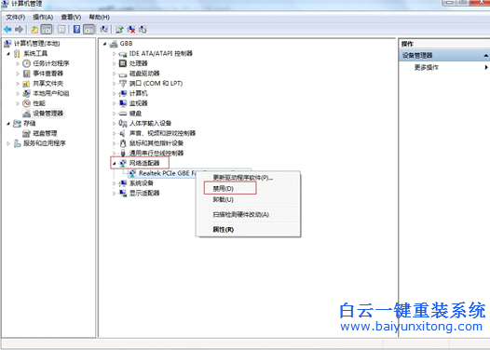This screenshot has width=490, height=350.
Task: Click the Forward arrow toolbar icon
Action: [x=19, y=30]
